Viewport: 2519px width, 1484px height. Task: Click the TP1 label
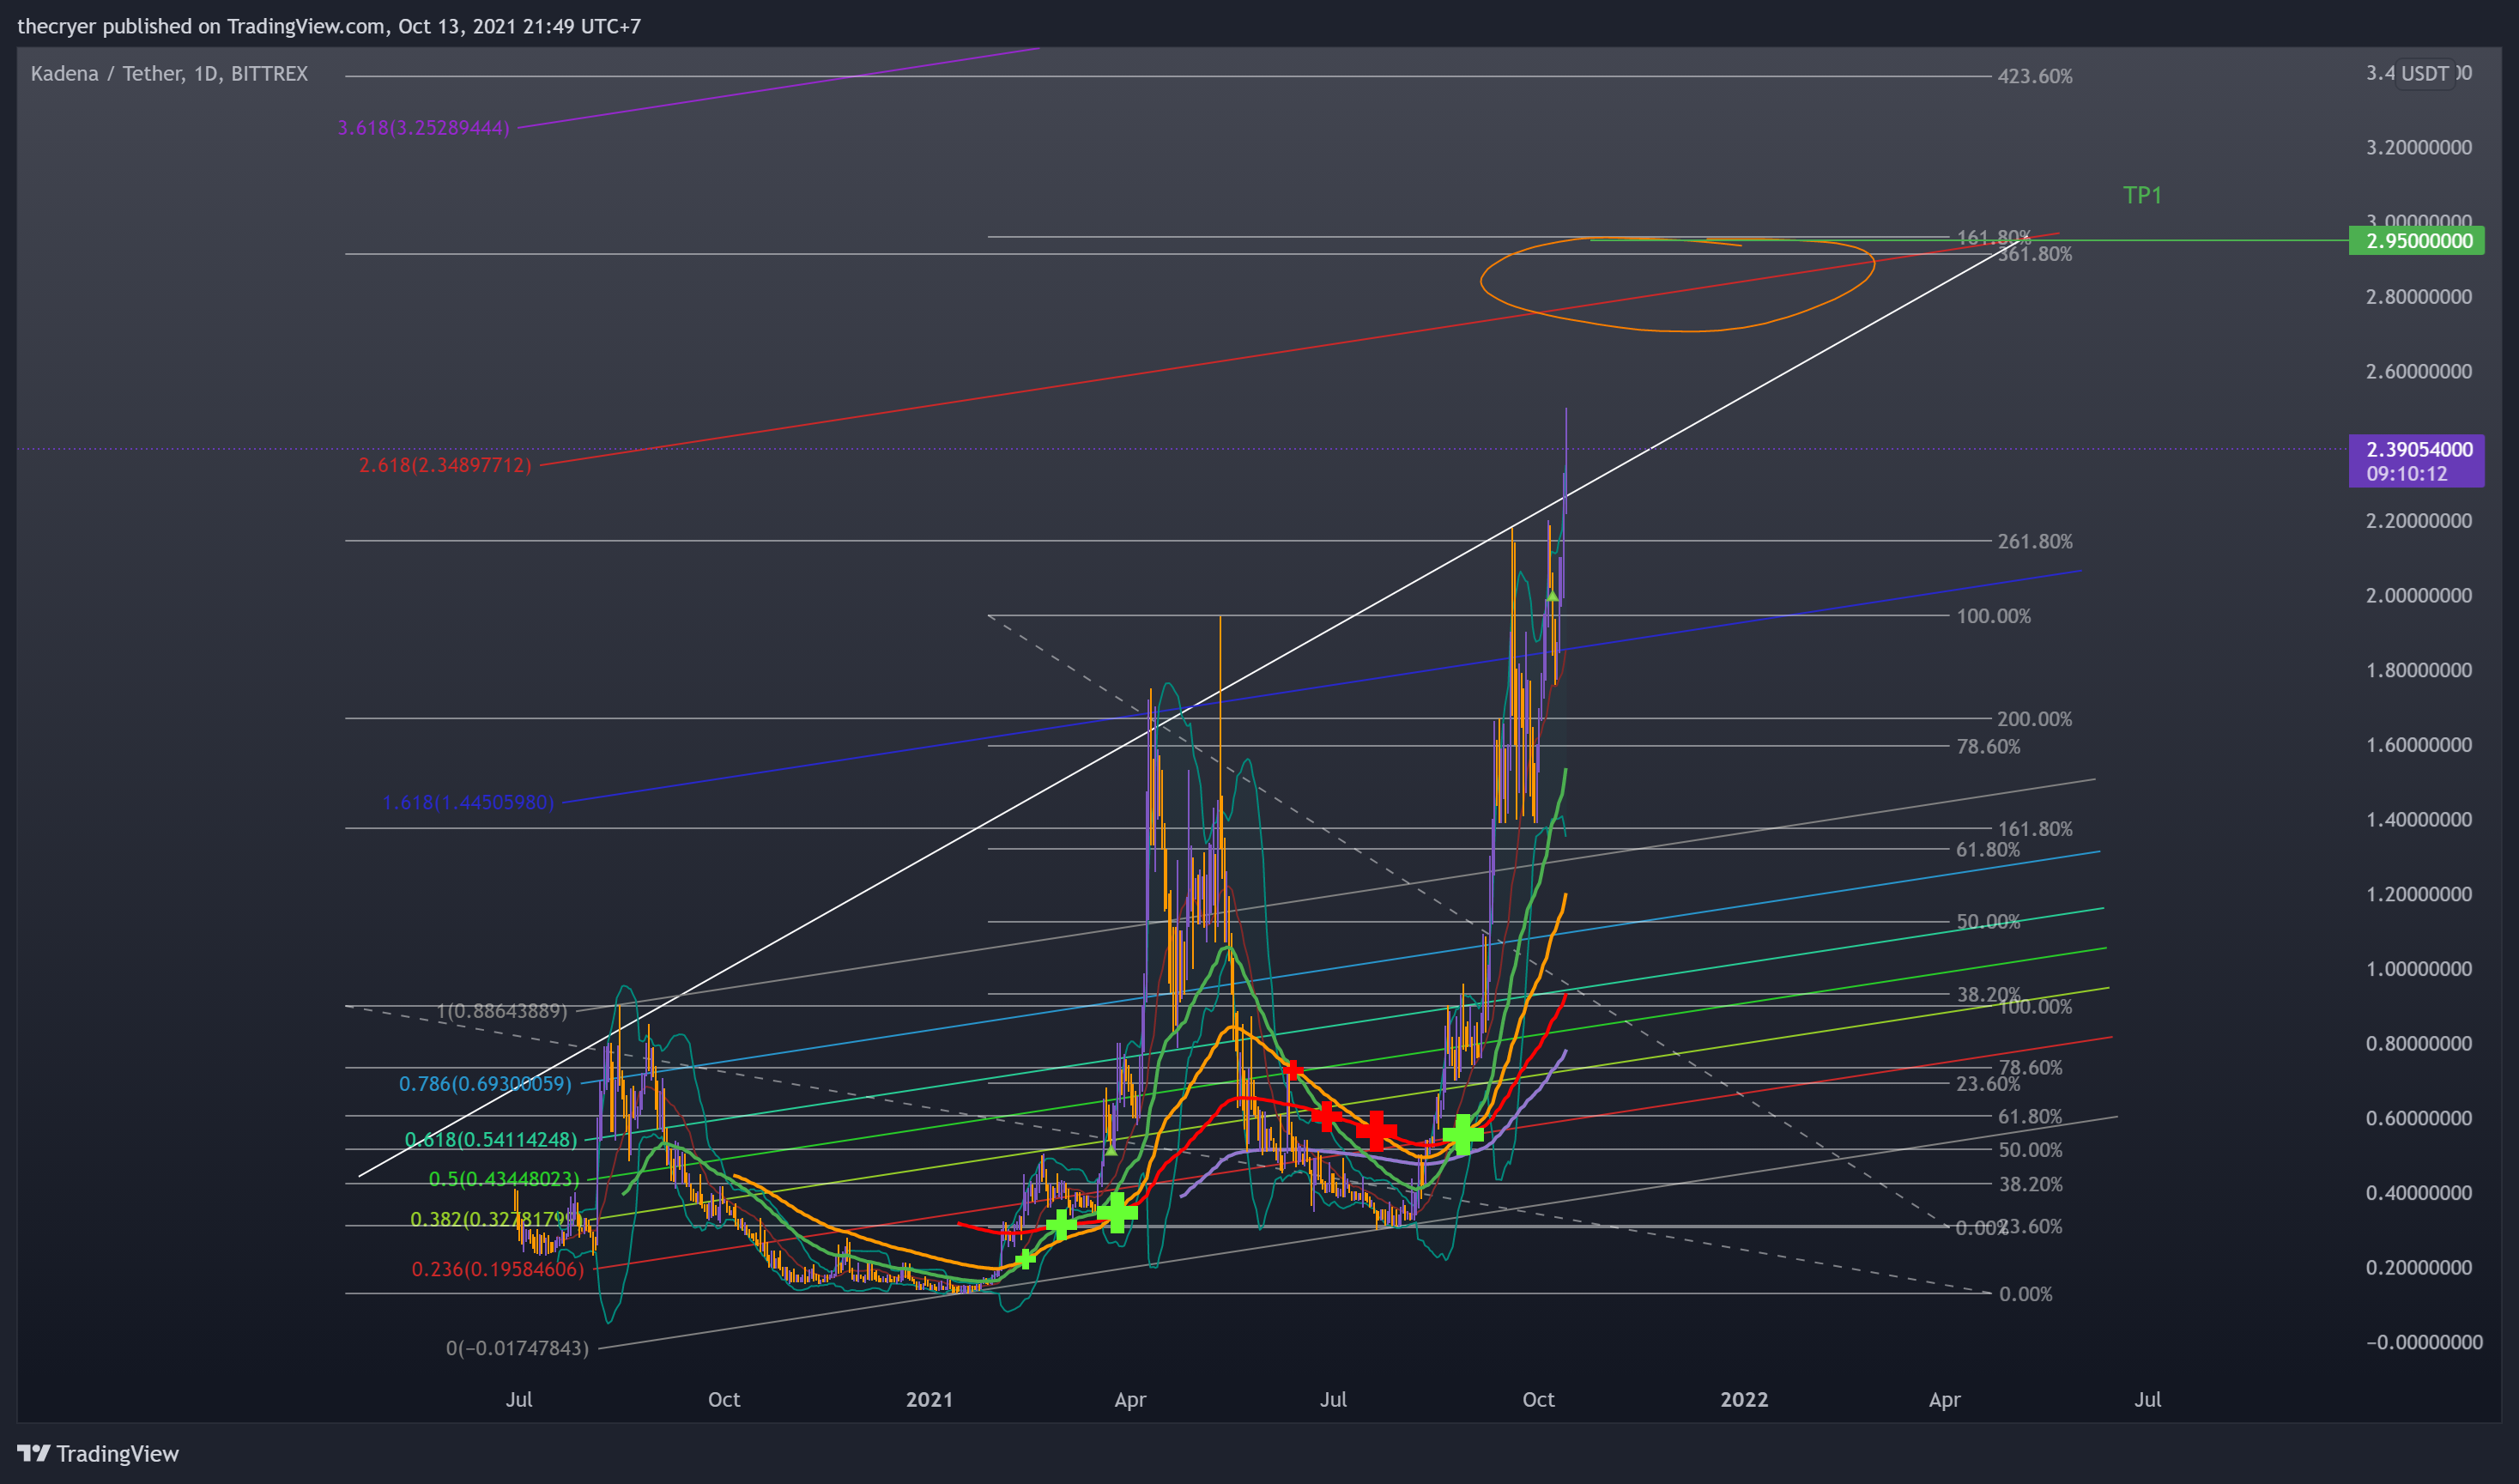pos(2142,195)
